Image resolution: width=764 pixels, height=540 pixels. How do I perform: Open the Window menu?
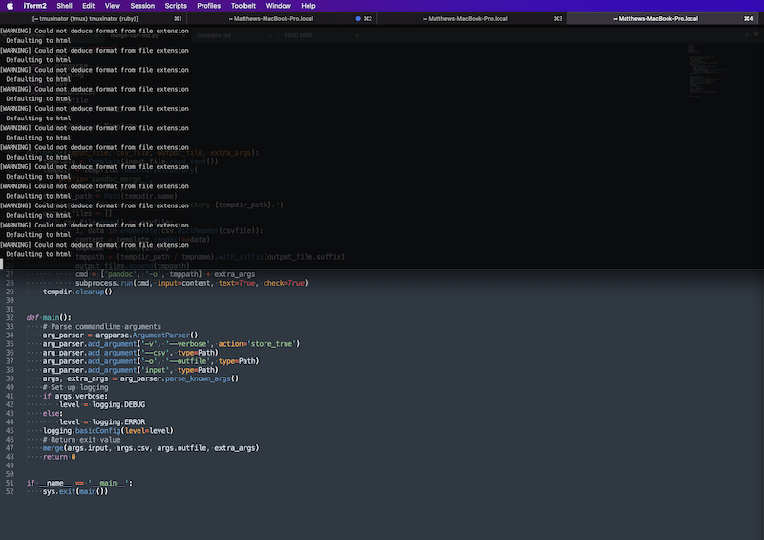278,6
